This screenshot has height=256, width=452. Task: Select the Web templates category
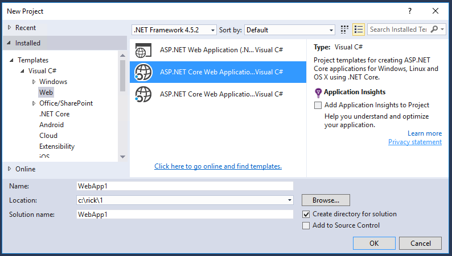click(x=46, y=93)
